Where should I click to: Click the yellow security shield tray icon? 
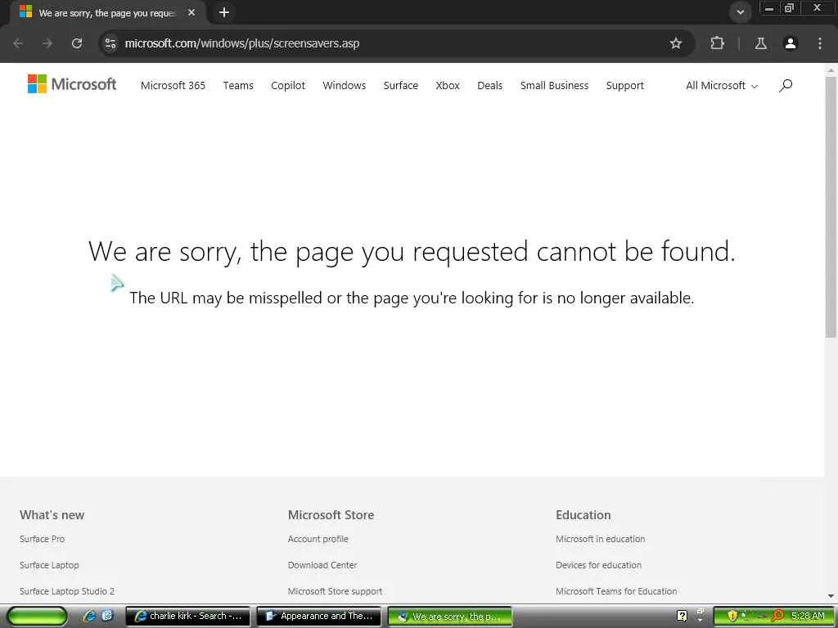click(732, 616)
